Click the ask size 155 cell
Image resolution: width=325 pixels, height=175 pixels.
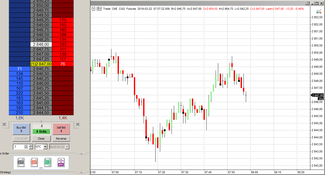tap(63, 25)
